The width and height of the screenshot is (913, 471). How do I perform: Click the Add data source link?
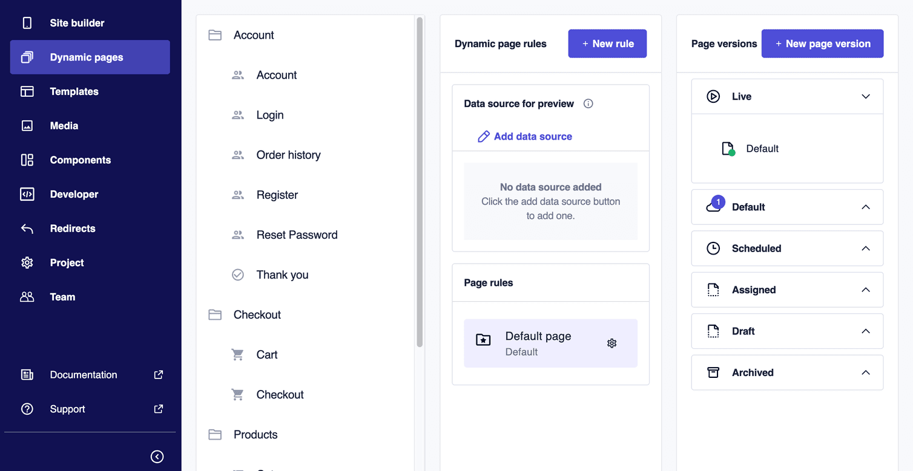525,136
